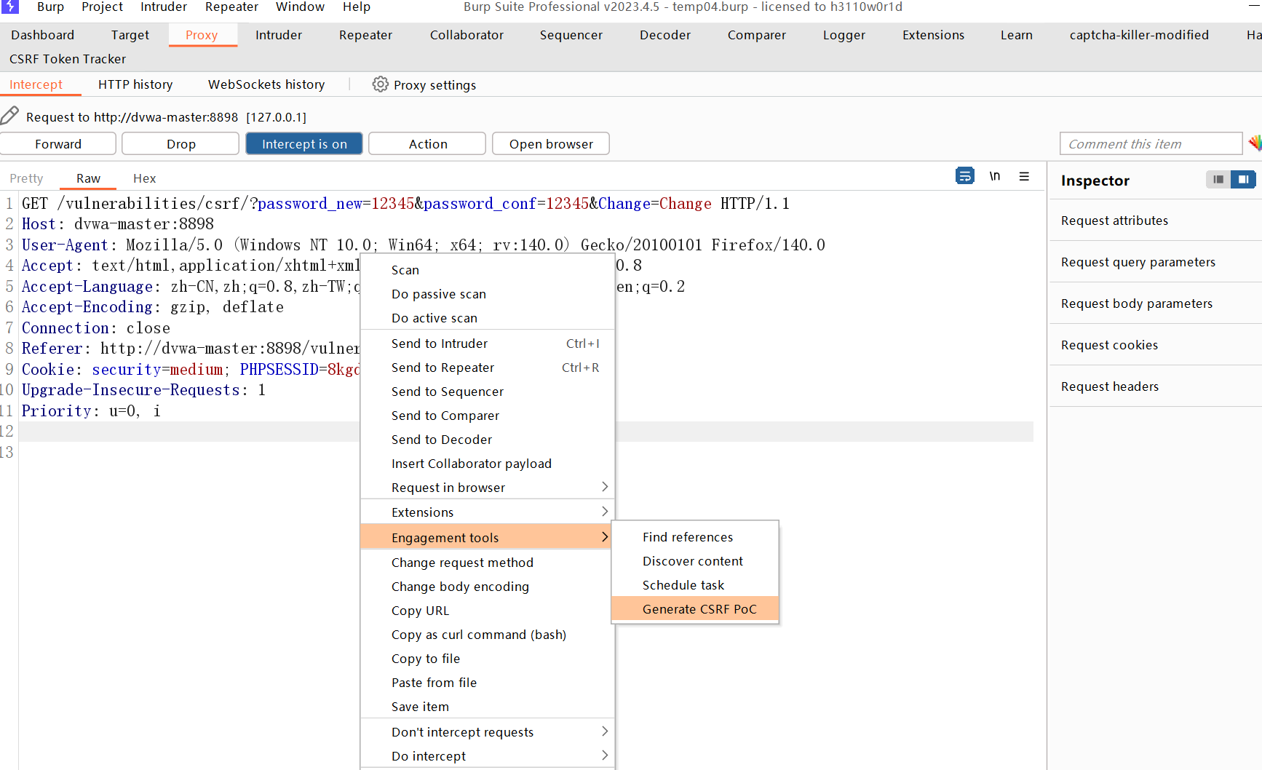Choose Send to Decoder
This screenshot has width=1262, height=770.
488,440
